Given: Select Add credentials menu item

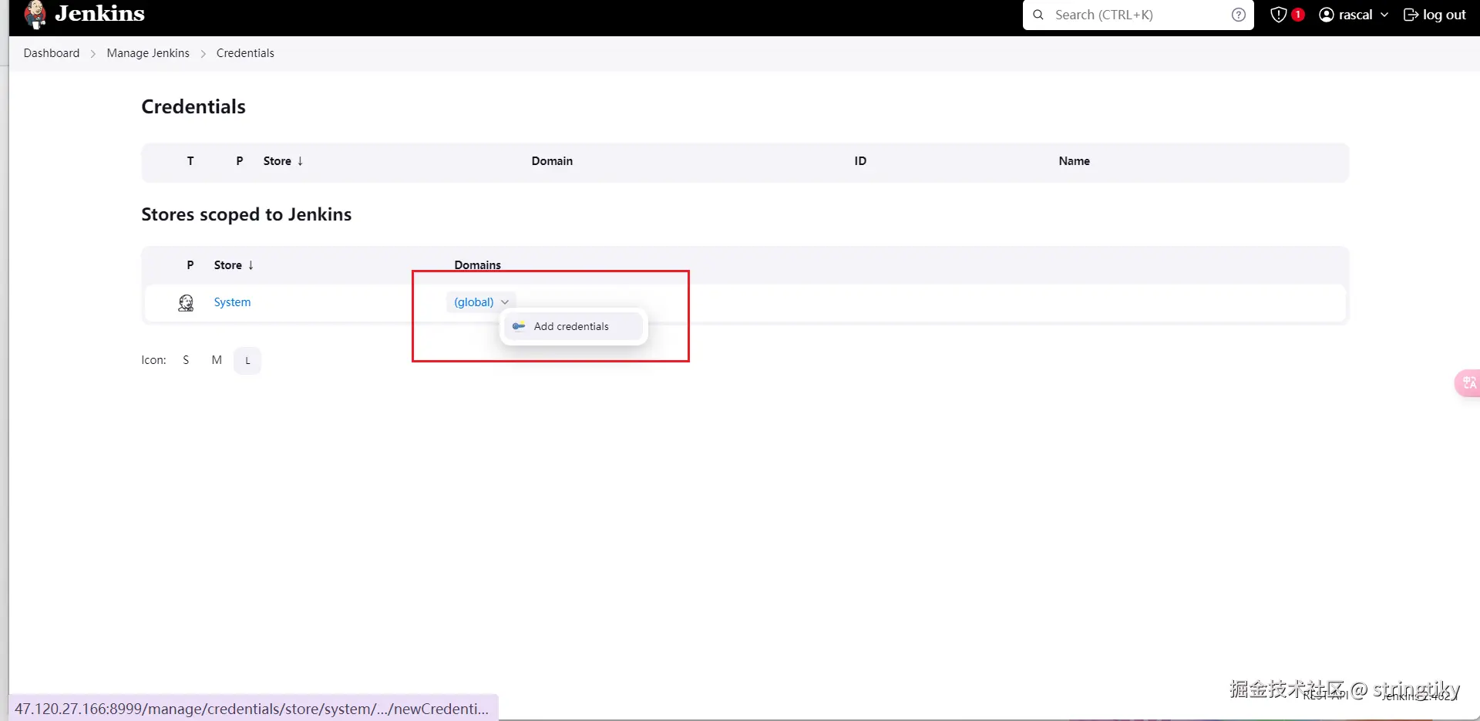Looking at the screenshot, I should (573, 327).
